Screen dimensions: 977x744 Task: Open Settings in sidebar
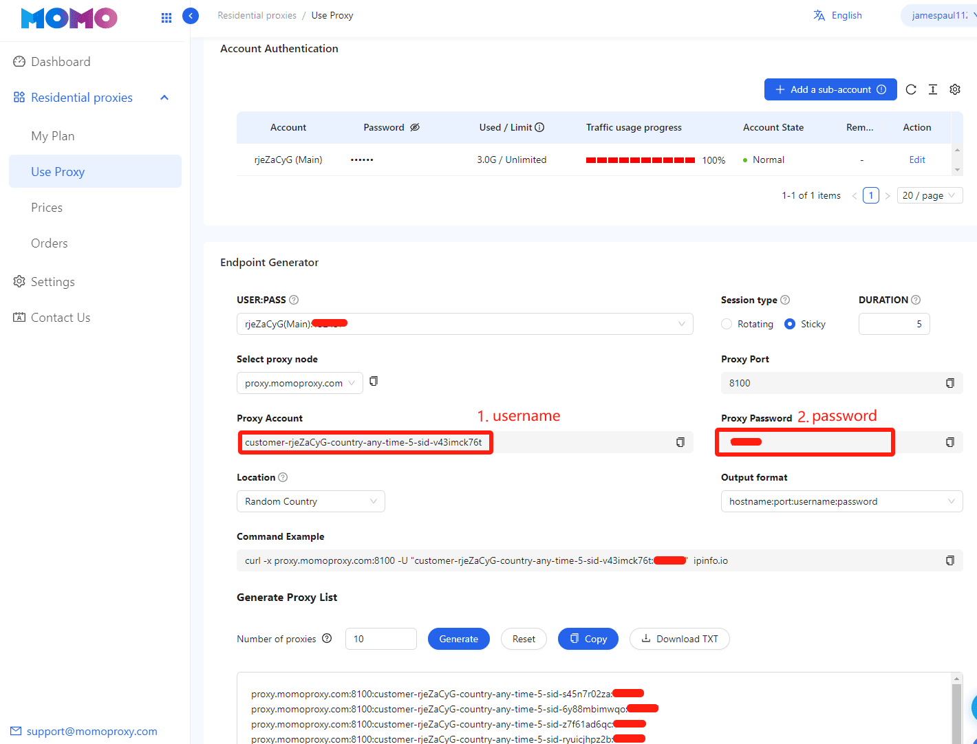(x=53, y=282)
